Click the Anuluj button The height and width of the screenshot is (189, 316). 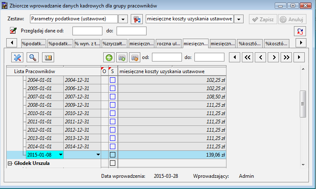point(292,19)
